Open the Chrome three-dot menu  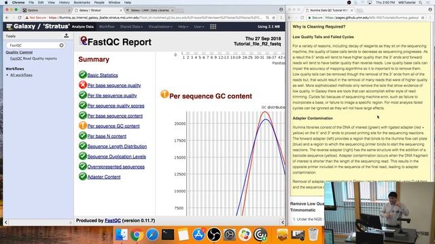coord(281,18)
